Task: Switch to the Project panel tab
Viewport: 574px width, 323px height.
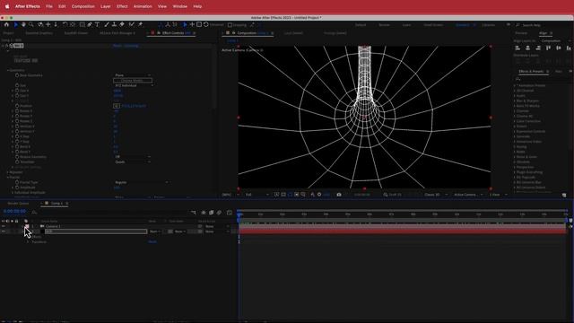Action: (x=8, y=33)
